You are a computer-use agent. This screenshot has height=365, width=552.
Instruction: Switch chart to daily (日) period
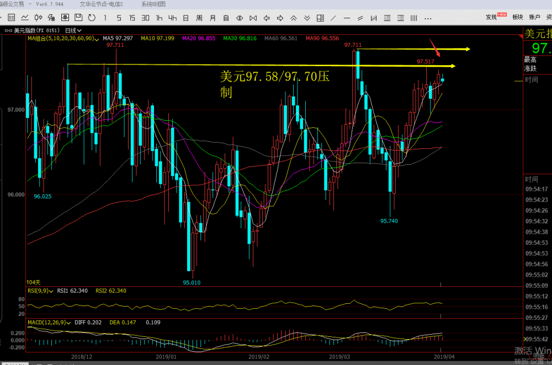tap(186, 18)
